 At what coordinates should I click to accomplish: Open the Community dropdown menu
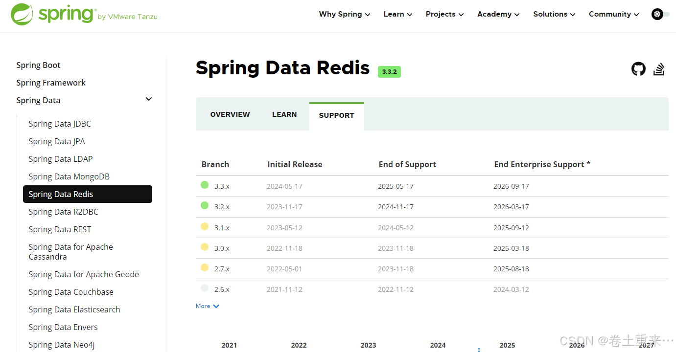coord(614,14)
